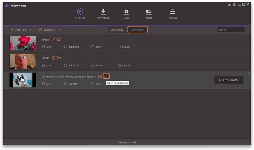Click the 01:07 duration of Cat video
The height and width of the screenshot is (150, 254).
[99, 84]
